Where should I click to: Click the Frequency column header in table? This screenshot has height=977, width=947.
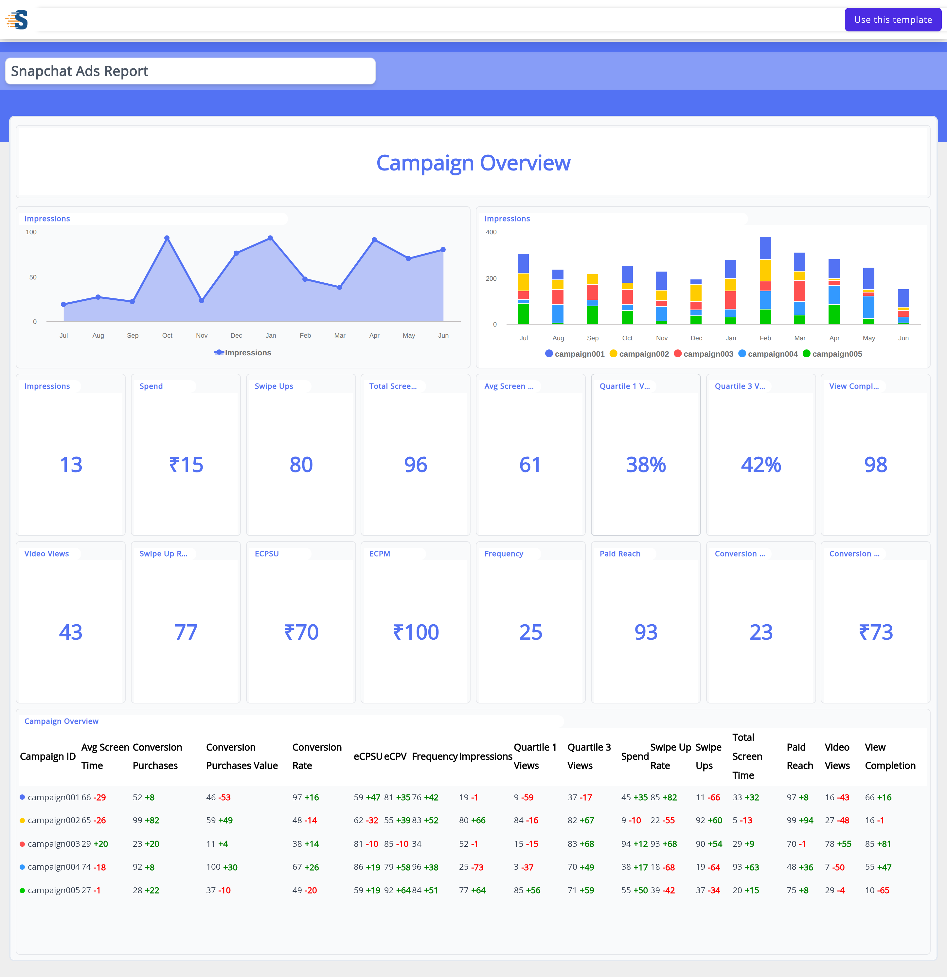(435, 756)
